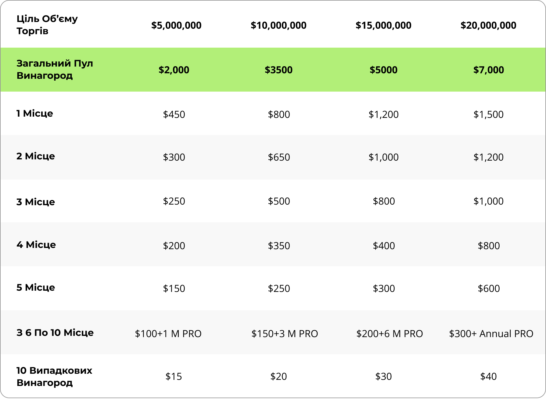
Task: Select the '$300+ Annual PRO' reward cell
Action: 491,334
